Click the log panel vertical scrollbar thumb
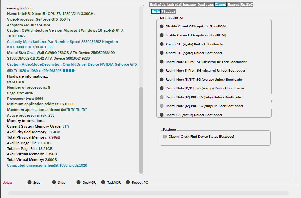Screen dimensions: 301x198 coord(141,130)
